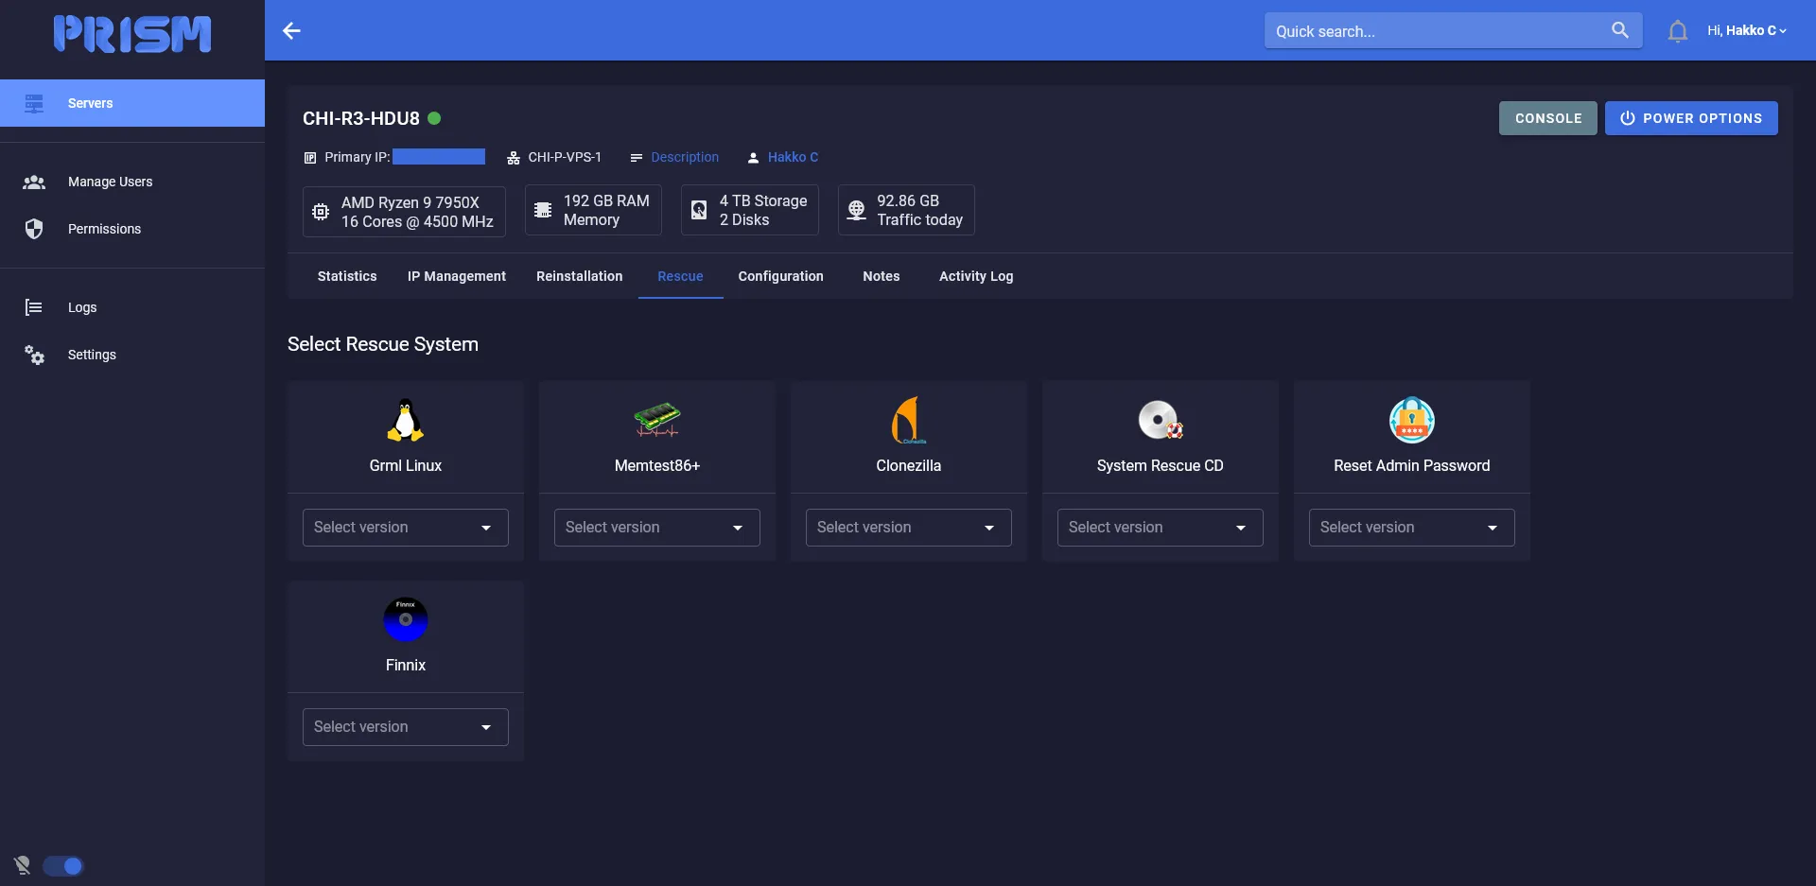Select the Finnix disc icon
Screen dimensions: 1816x886
pyautogui.click(x=405, y=620)
